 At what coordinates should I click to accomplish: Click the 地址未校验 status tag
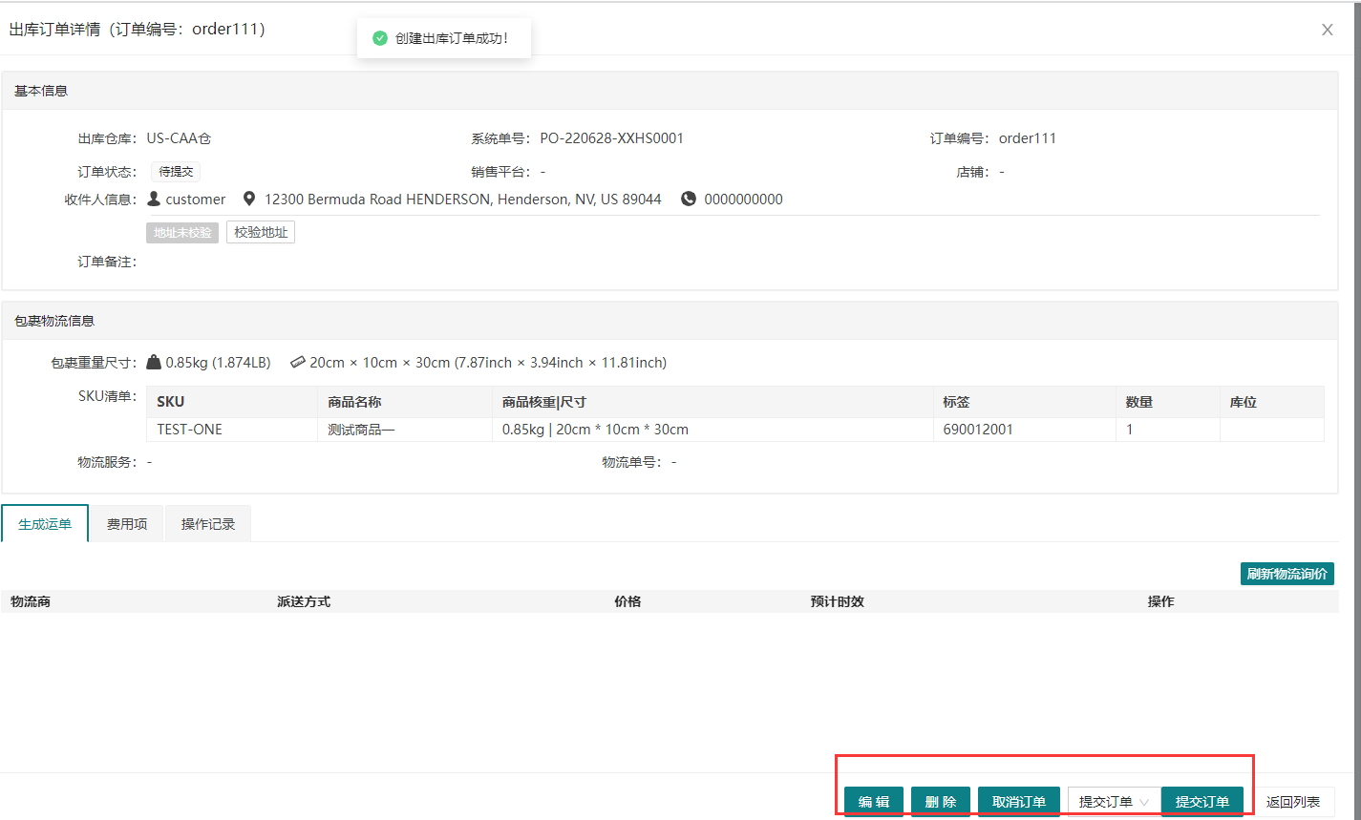[x=182, y=232]
